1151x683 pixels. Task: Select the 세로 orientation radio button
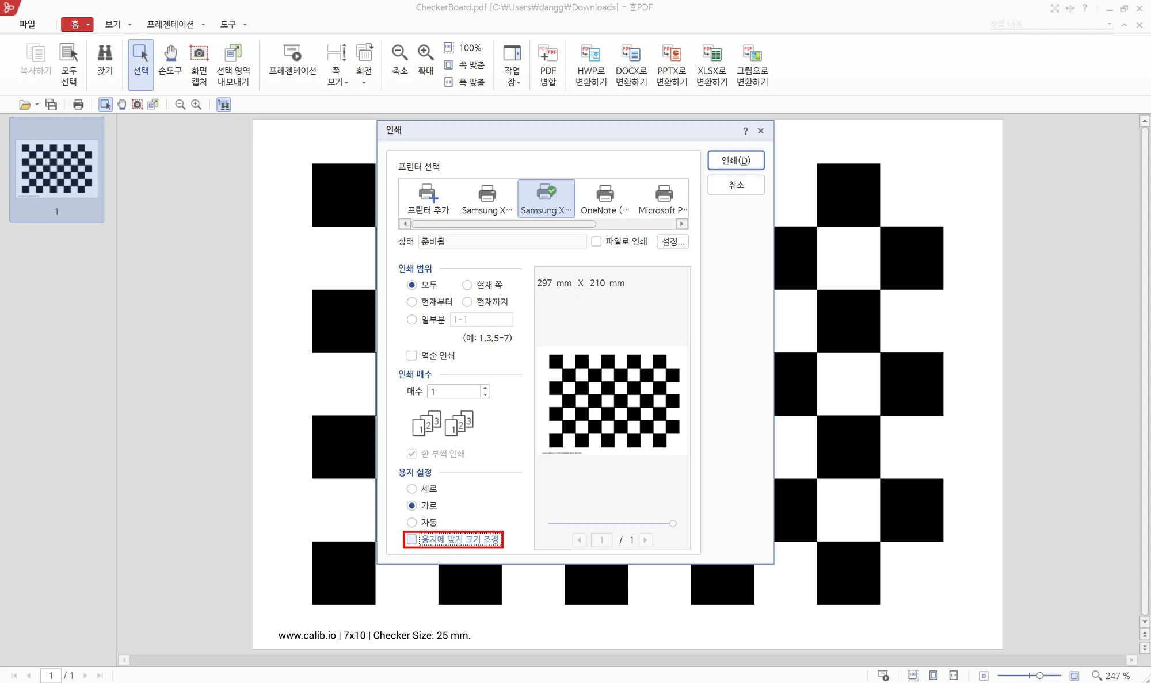point(412,489)
